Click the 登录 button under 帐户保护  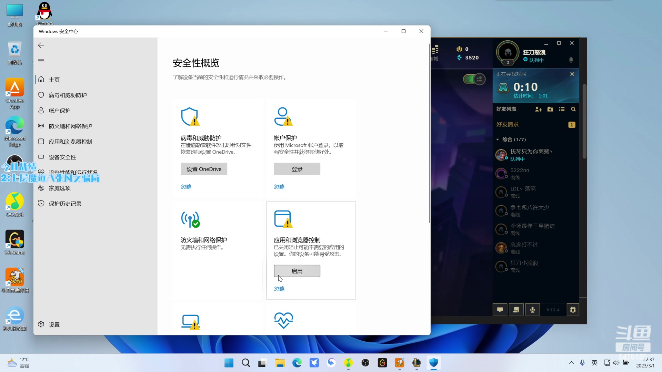pos(297,169)
